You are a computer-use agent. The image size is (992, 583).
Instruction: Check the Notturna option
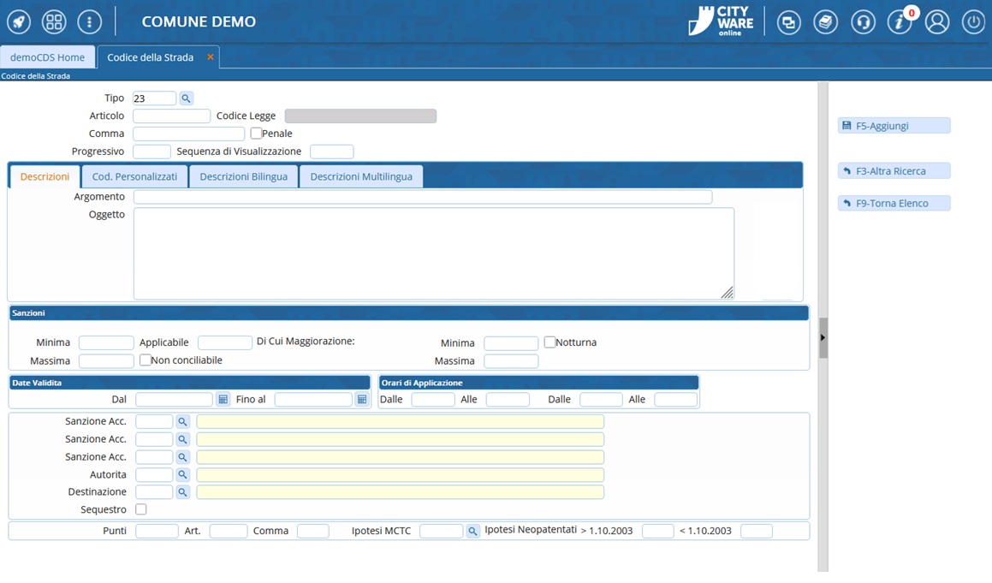point(549,342)
